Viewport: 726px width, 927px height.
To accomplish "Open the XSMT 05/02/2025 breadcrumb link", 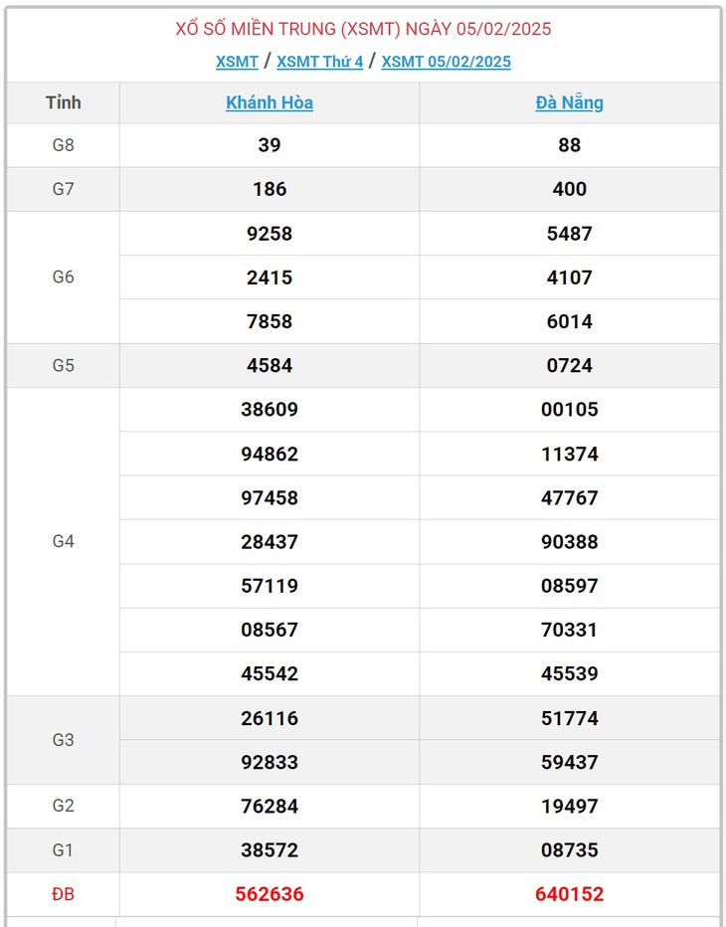I will click(x=446, y=62).
